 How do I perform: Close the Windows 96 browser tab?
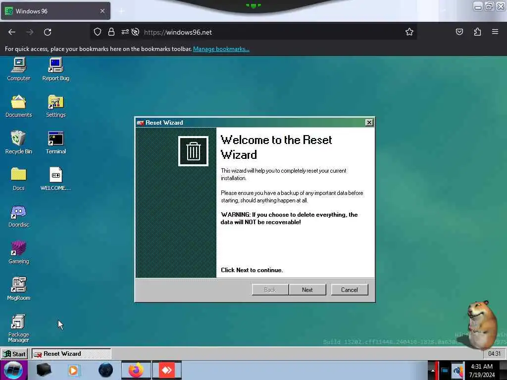pos(102,11)
